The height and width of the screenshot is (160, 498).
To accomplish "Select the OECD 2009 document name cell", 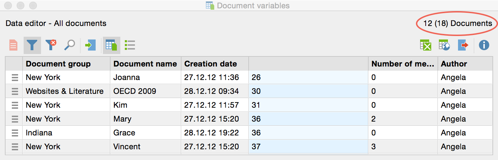I will click(135, 91).
